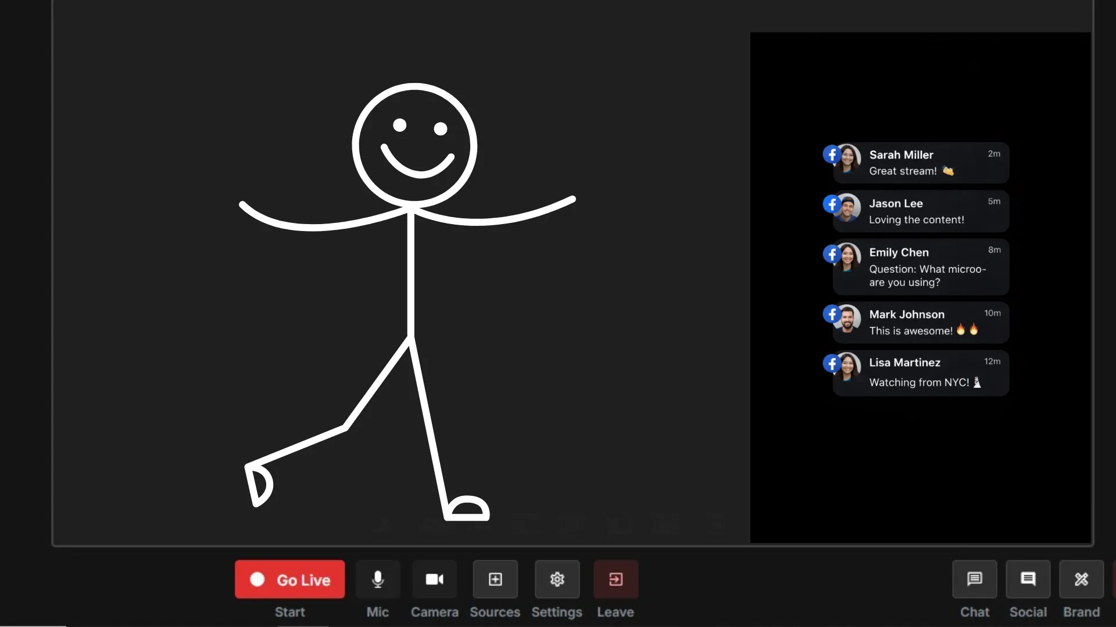1116x627 pixels.
Task: Click Mark Johnson's avatar with Facebook badge
Action: point(843,318)
